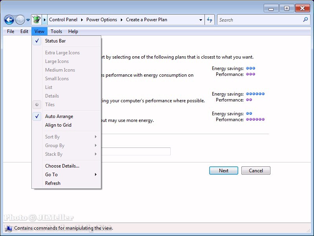Select Create a Power Plan breadcrumb
Viewport: 314px width, 236px height.
tap(146, 20)
